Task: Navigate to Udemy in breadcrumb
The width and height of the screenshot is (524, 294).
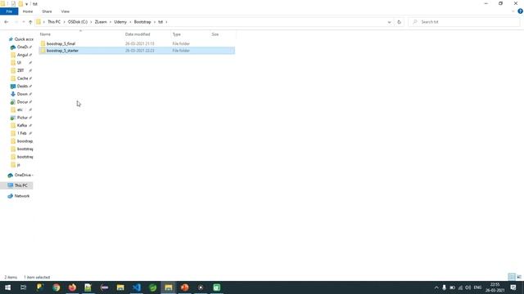Action: pyautogui.click(x=120, y=22)
